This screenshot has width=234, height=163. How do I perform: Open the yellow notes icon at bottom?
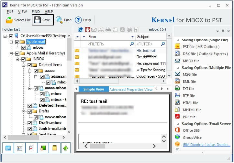55,148
